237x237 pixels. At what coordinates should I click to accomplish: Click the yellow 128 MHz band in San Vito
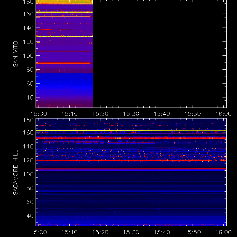point(65,36)
